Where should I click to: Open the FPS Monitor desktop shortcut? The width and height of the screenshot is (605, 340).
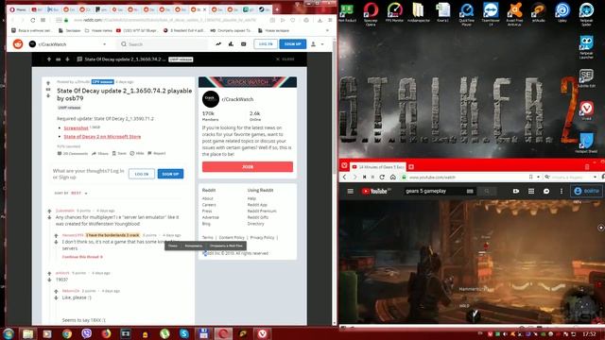(x=394, y=12)
